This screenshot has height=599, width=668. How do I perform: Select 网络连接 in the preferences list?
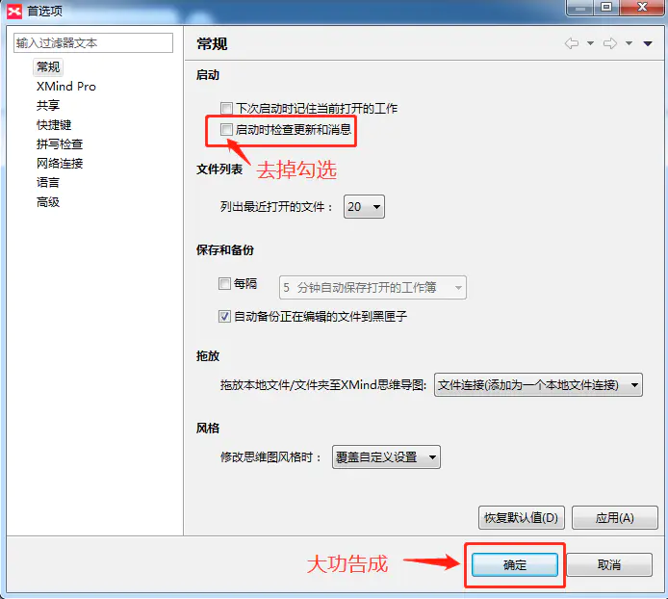click(x=60, y=164)
